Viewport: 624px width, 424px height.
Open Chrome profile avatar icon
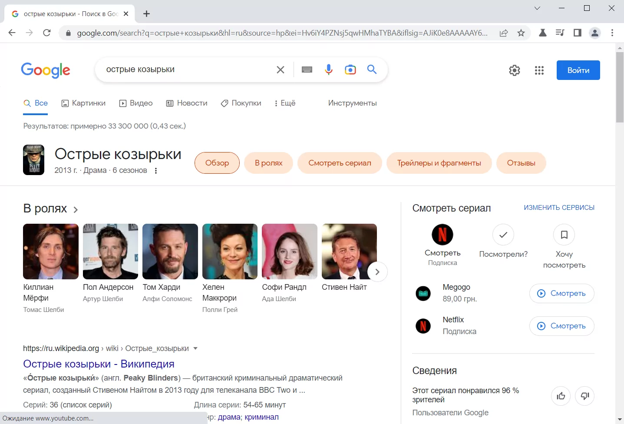click(x=595, y=33)
